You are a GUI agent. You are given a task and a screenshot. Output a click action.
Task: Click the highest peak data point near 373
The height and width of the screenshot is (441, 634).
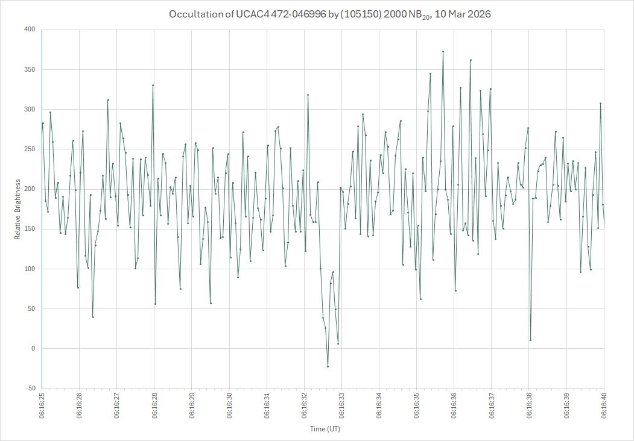443,51
